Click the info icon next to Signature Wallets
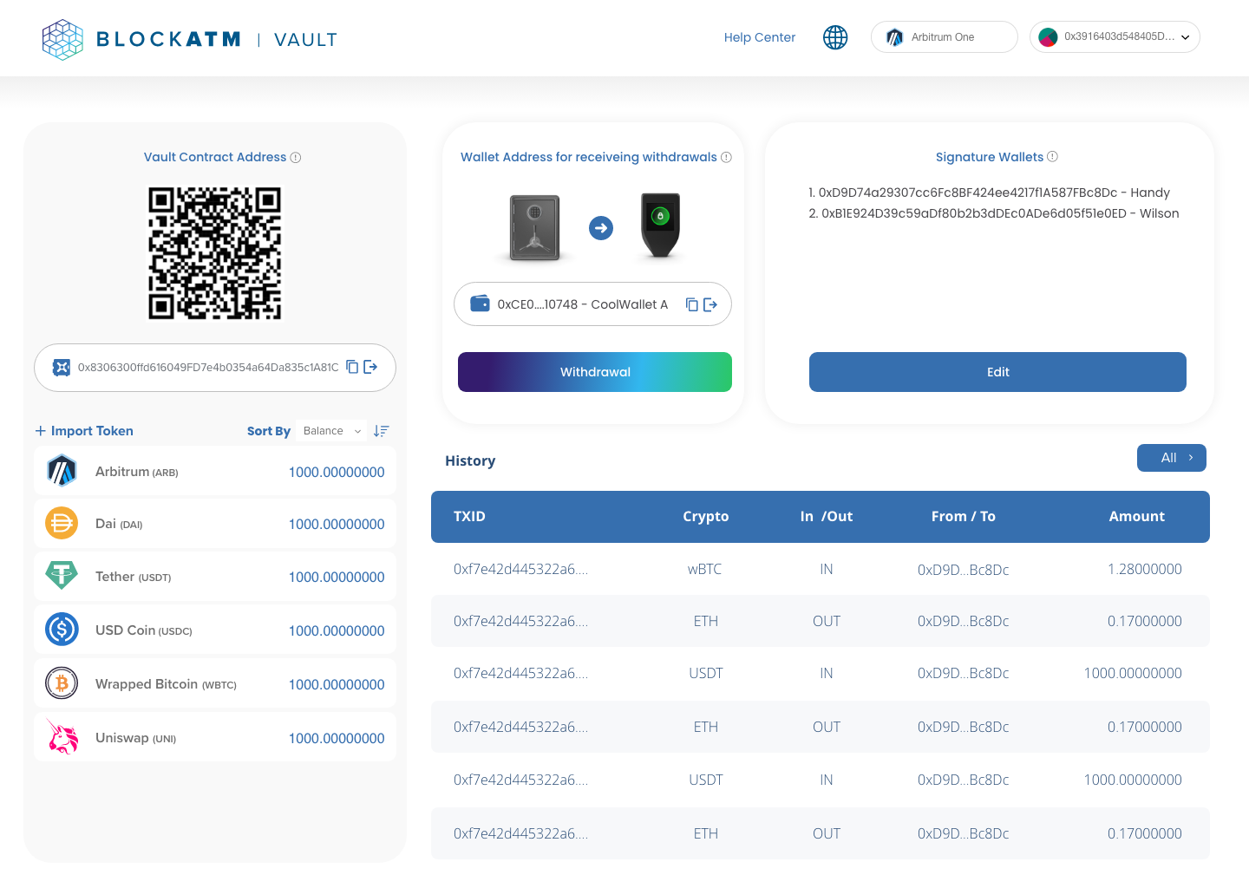This screenshot has width=1249, height=888. point(1052,156)
